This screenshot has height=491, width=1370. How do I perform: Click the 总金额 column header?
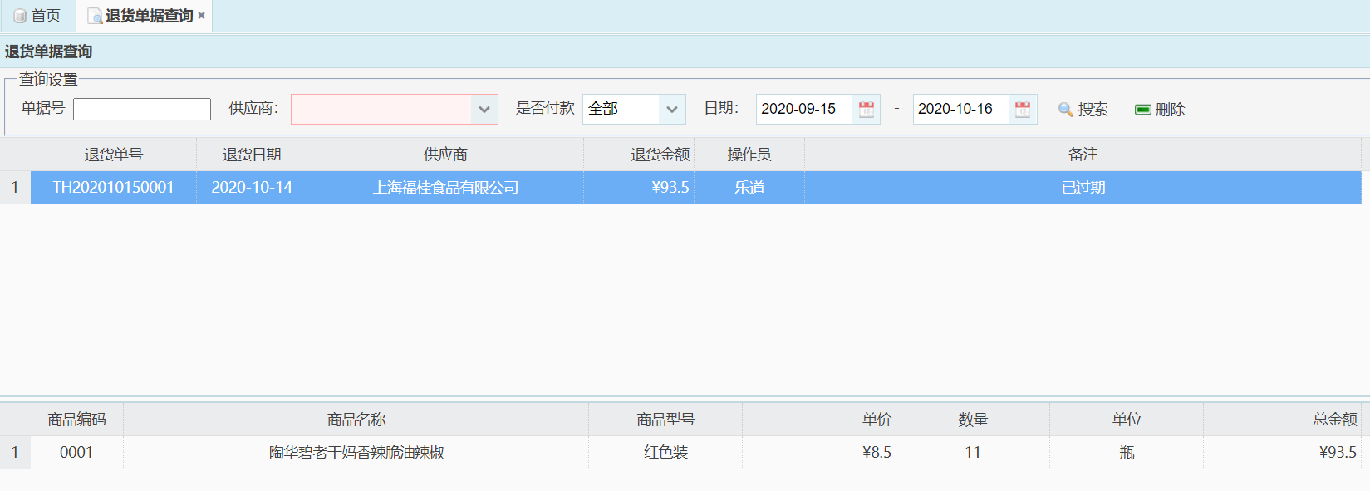pyautogui.click(x=1283, y=420)
